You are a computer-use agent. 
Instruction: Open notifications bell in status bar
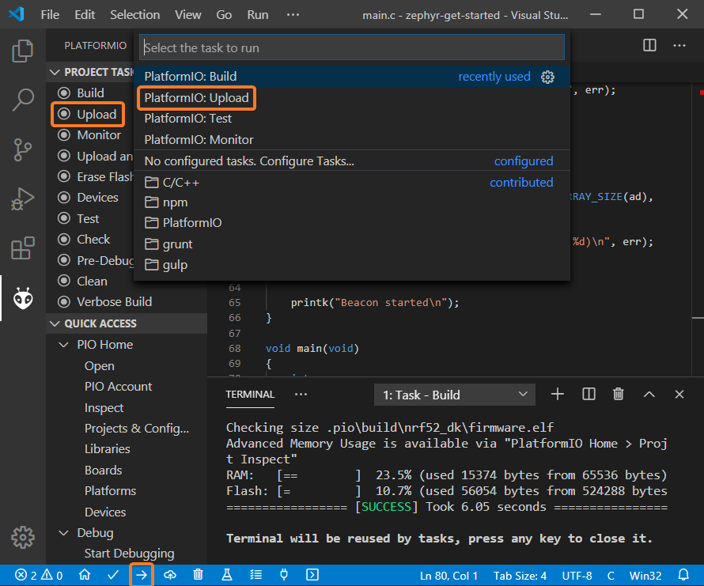[x=683, y=575]
